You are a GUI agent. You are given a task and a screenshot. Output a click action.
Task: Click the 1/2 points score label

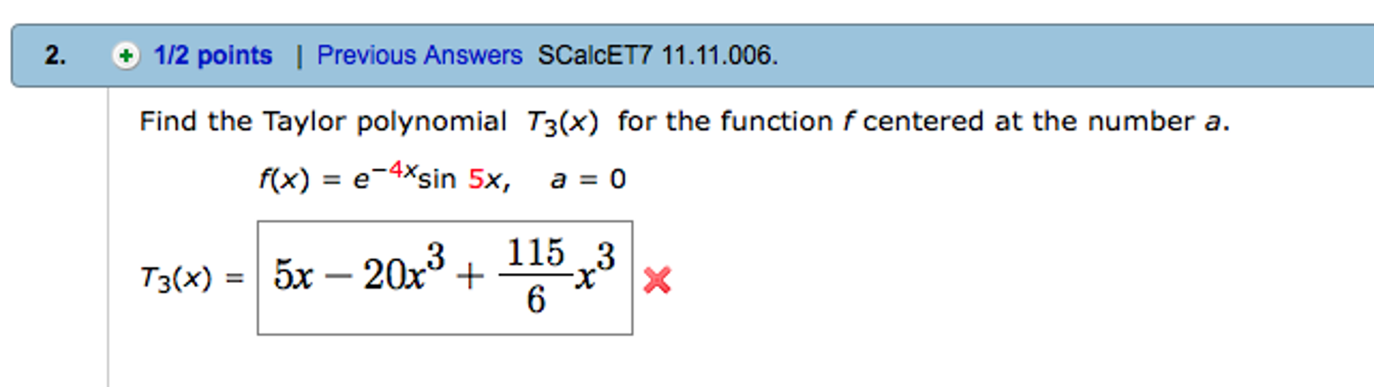(212, 56)
